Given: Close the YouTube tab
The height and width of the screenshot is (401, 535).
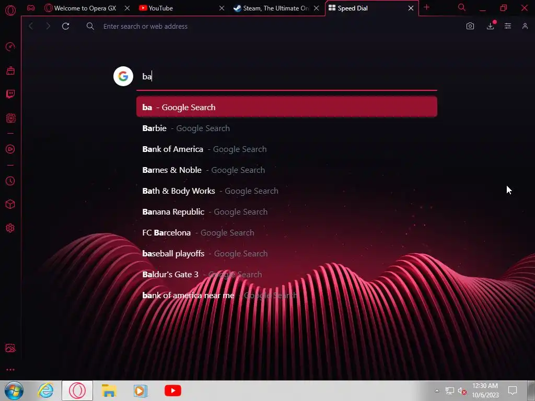Looking at the screenshot, I should [x=222, y=8].
